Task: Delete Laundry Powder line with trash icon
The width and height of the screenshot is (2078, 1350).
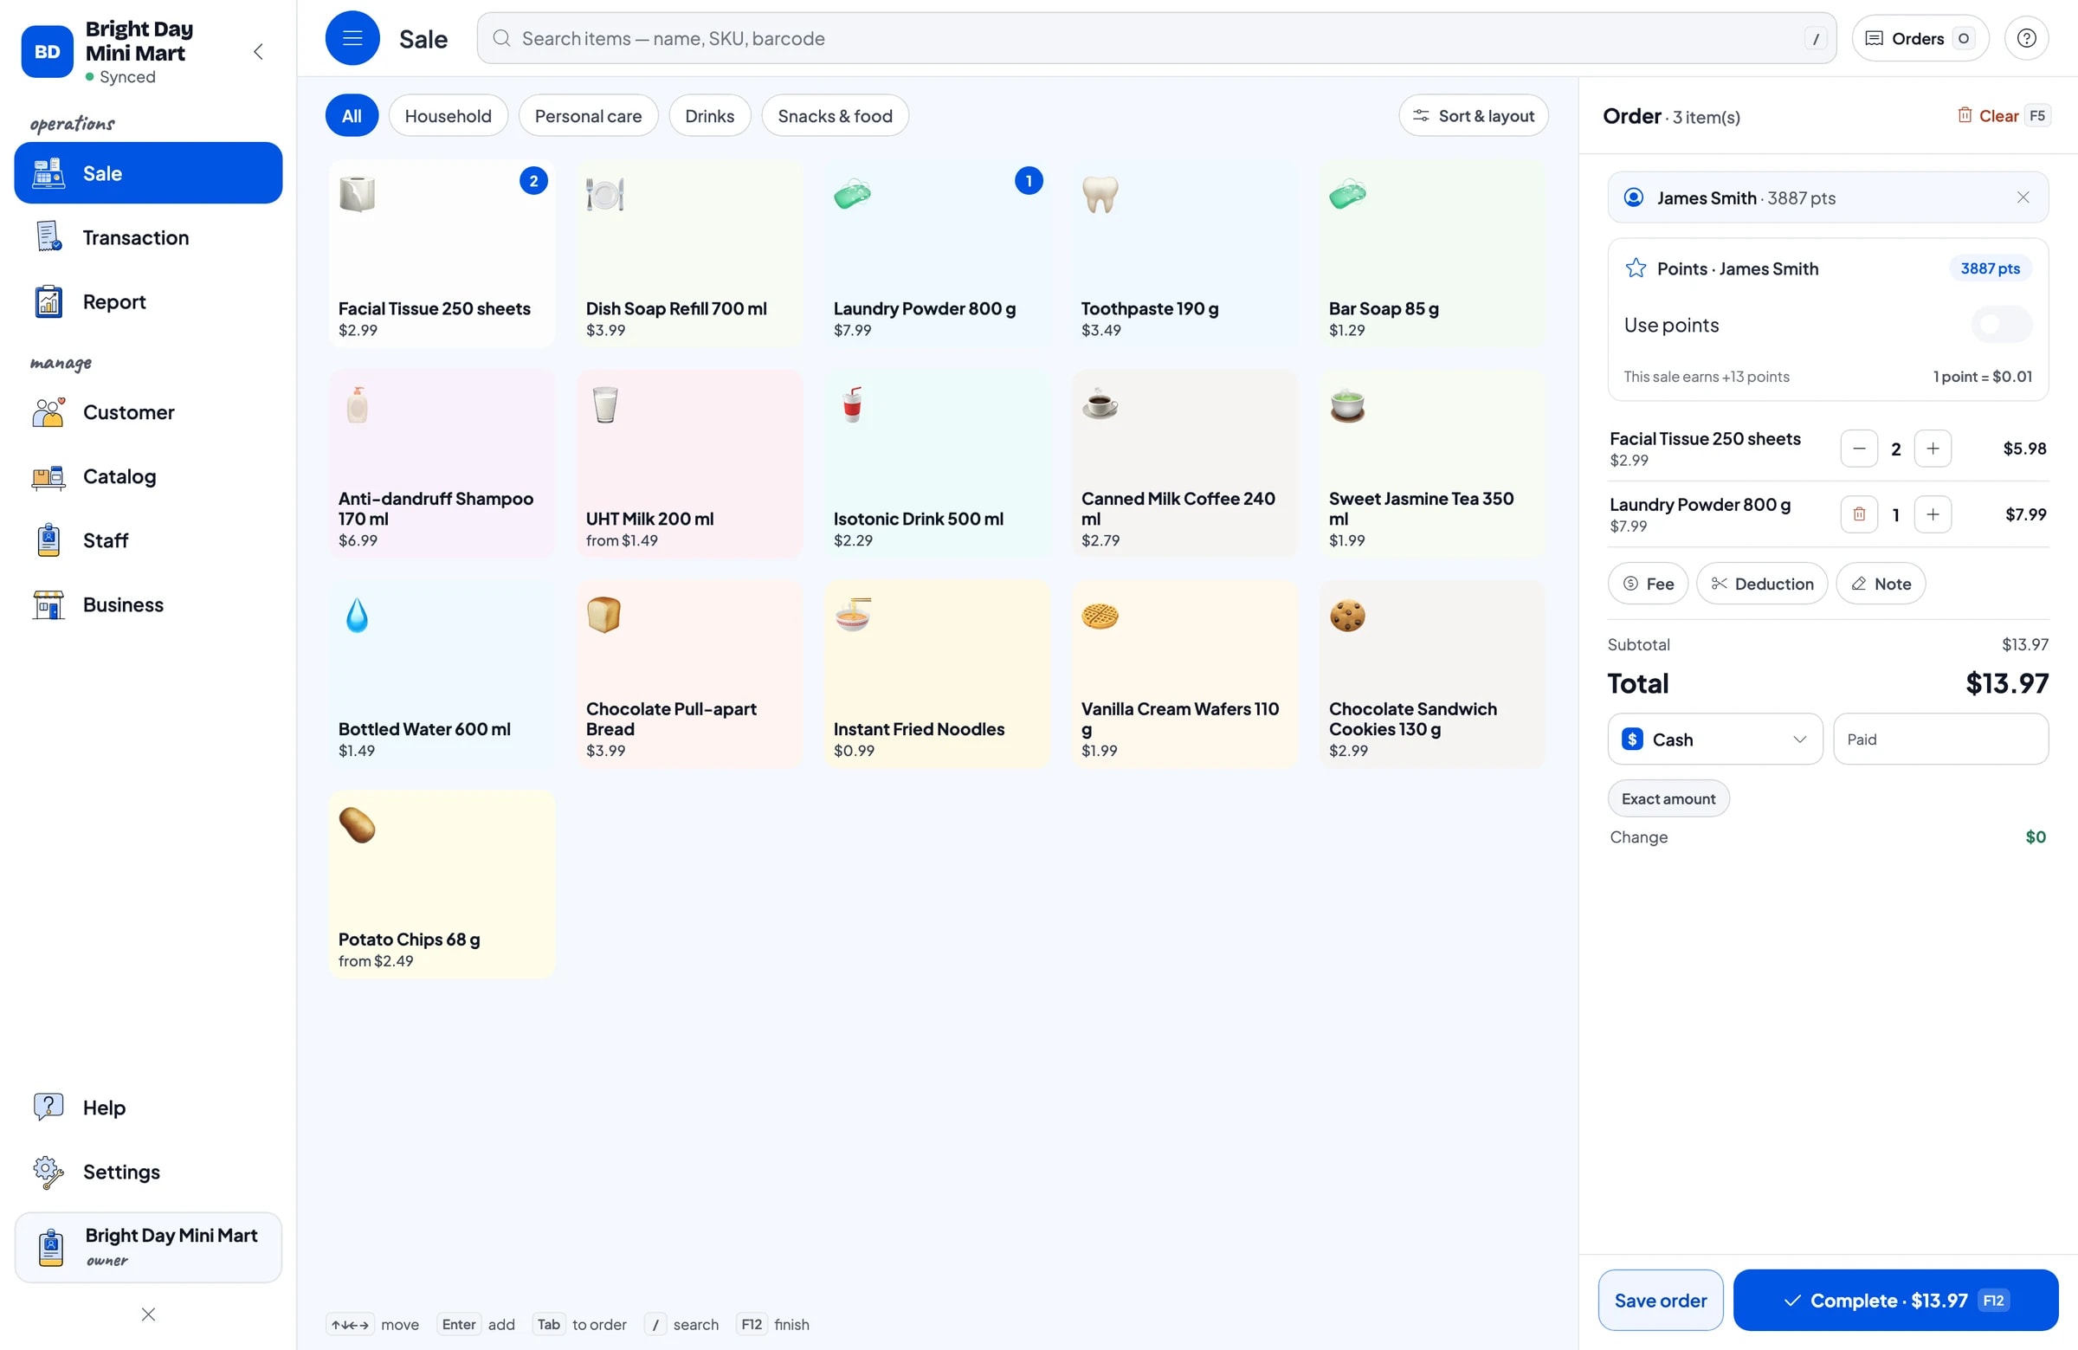Action: [x=1859, y=514]
